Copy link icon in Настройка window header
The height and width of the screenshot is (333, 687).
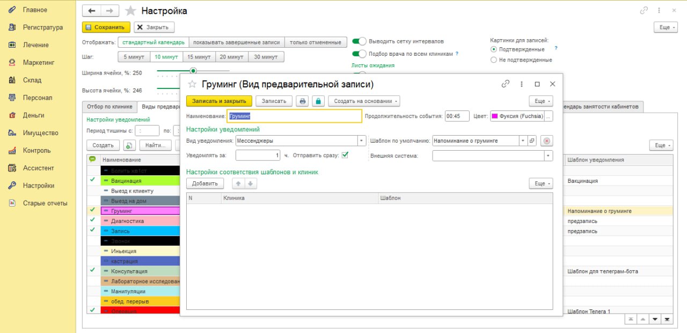click(x=644, y=11)
